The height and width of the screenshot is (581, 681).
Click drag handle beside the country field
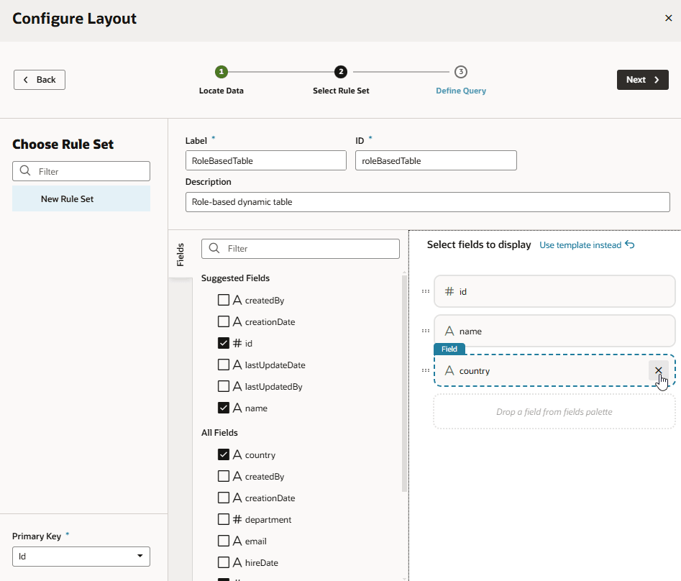426,370
